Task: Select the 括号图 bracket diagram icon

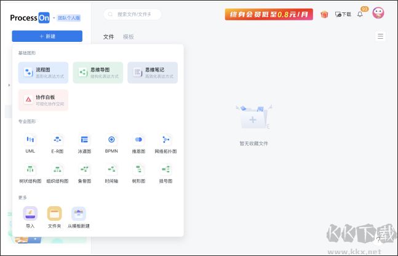Action: [165, 169]
